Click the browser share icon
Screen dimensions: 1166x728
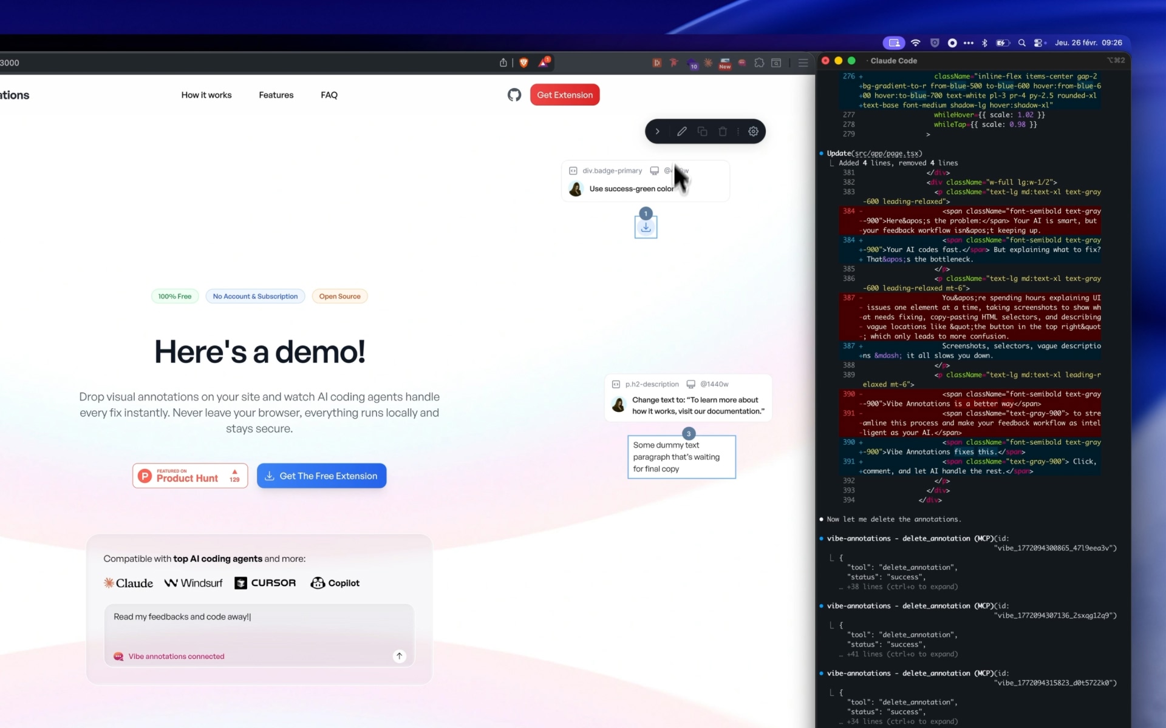[503, 62]
